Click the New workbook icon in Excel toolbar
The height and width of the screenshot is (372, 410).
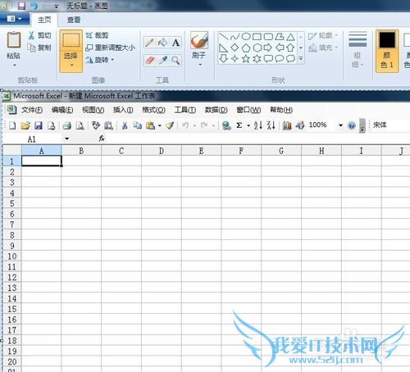12,125
